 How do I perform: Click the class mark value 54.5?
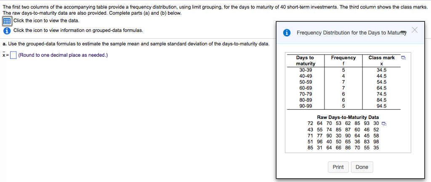tap(381, 82)
